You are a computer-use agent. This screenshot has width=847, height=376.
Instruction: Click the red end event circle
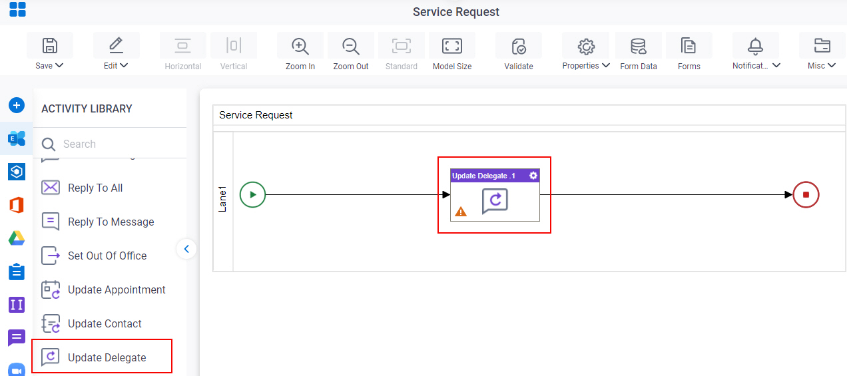806,195
